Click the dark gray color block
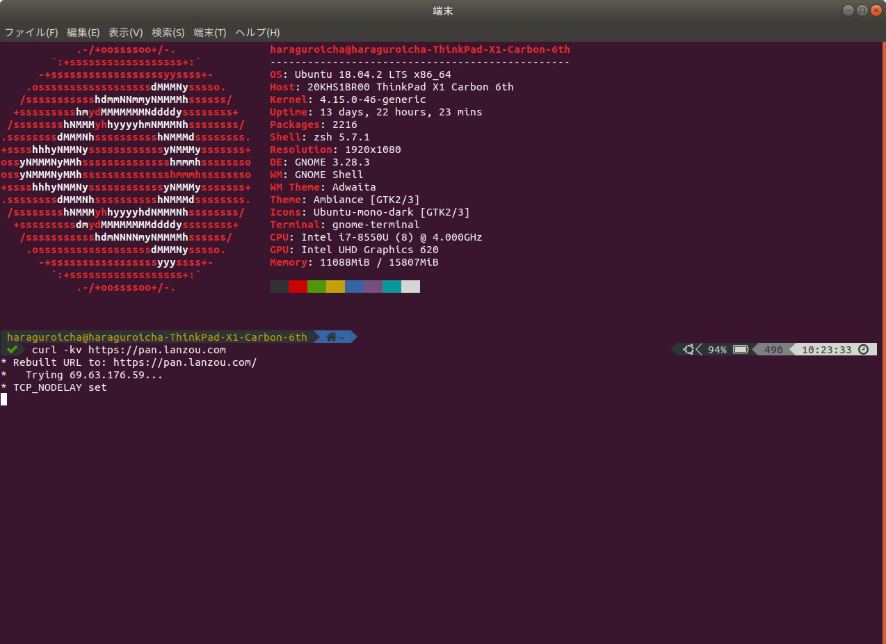This screenshot has height=644, width=886. pos(279,287)
